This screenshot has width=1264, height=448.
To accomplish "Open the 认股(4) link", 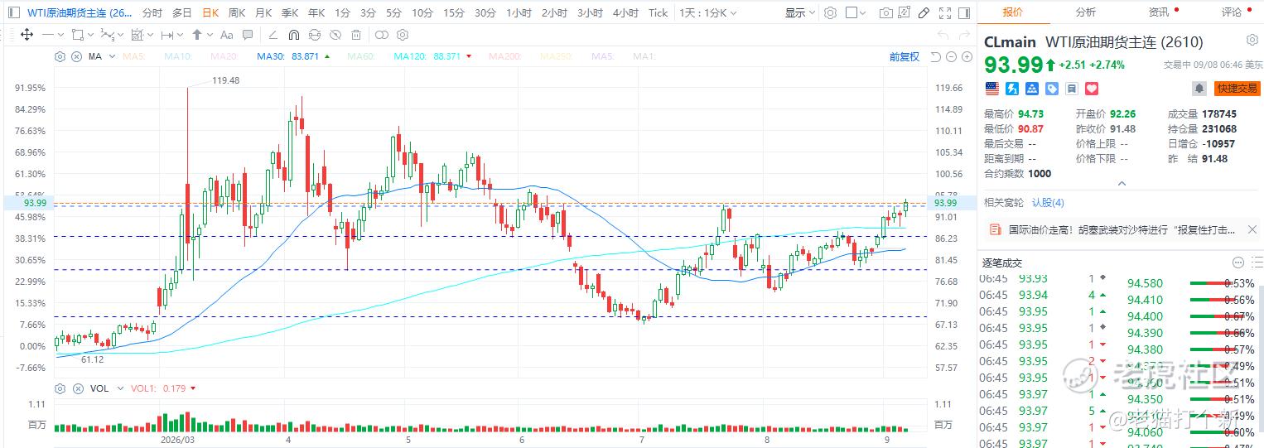I will [x=1048, y=202].
